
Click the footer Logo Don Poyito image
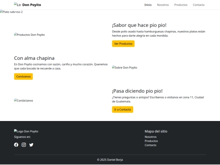[x=26, y=131]
